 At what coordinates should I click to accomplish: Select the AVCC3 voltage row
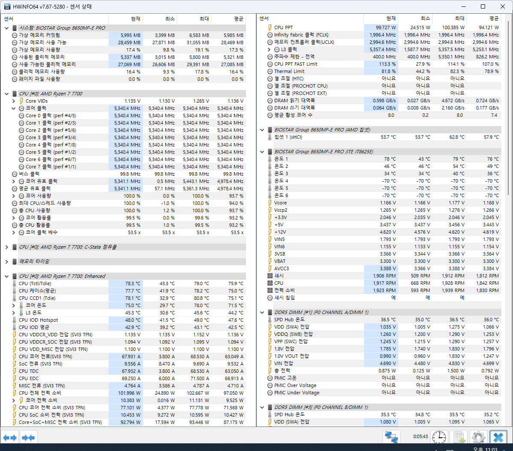[384, 268]
